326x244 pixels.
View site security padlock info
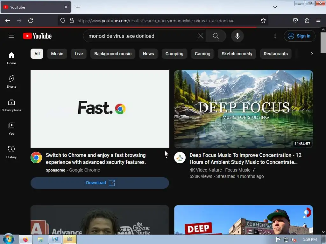[72, 21]
